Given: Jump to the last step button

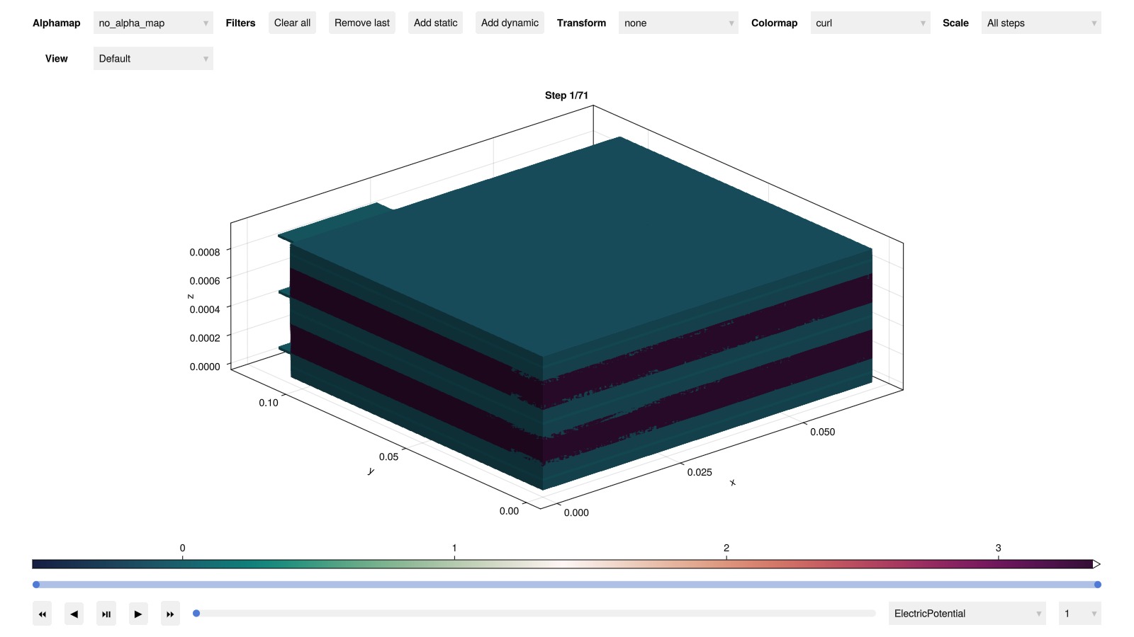Looking at the screenshot, I should pyautogui.click(x=170, y=614).
